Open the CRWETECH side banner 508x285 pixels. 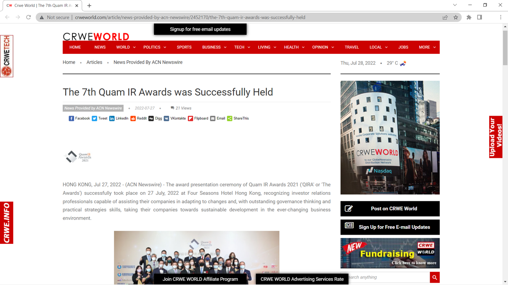[x=7, y=56]
